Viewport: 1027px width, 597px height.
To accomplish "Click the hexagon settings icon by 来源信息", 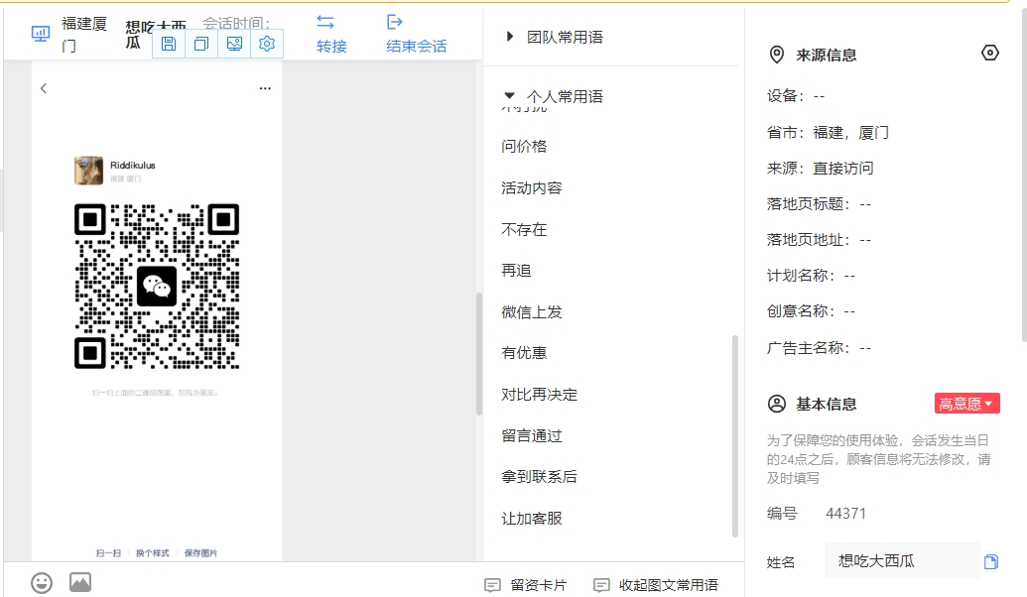I will (x=989, y=53).
